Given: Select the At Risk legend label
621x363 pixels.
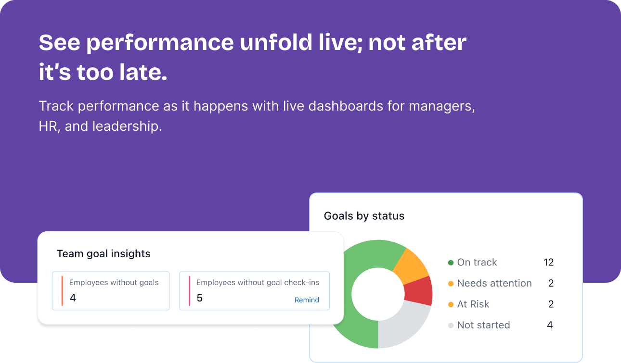Looking at the screenshot, I should (x=473, y=304).
